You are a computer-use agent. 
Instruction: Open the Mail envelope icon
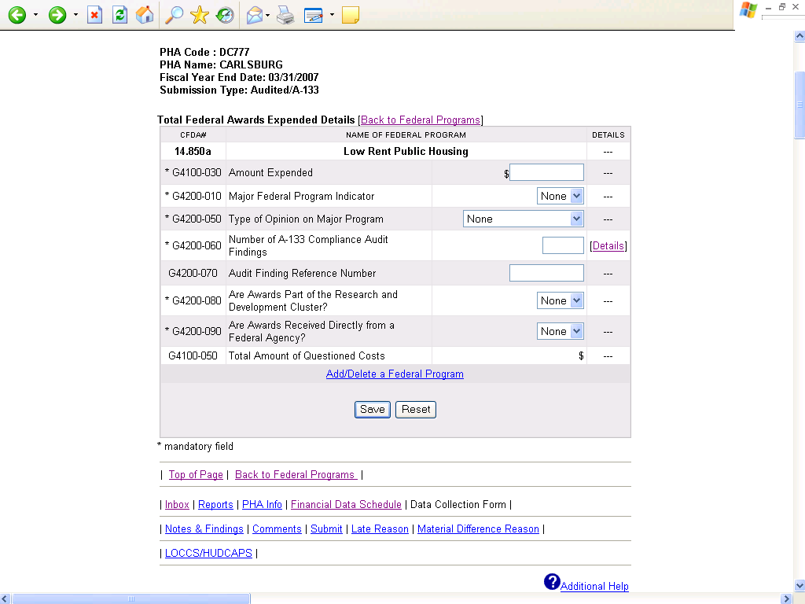pyautogui.click(x=255, y=15)
